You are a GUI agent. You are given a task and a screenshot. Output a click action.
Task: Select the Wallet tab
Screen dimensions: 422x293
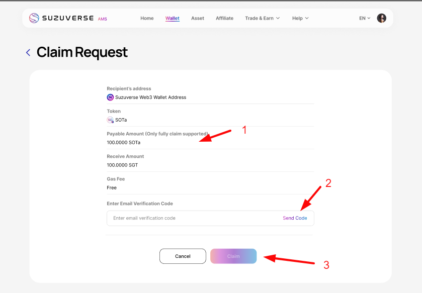pos(173,18)
